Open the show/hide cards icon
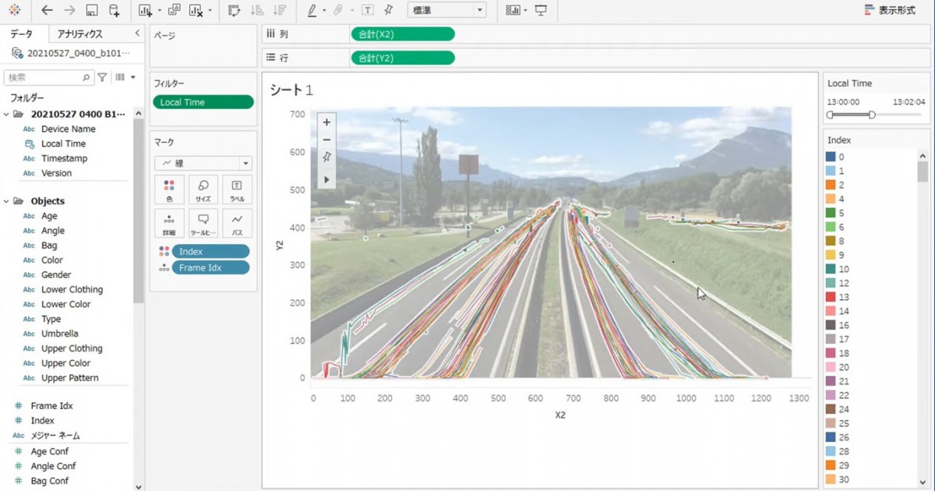The width and height of the screenshot is (935, 491). 513,10
